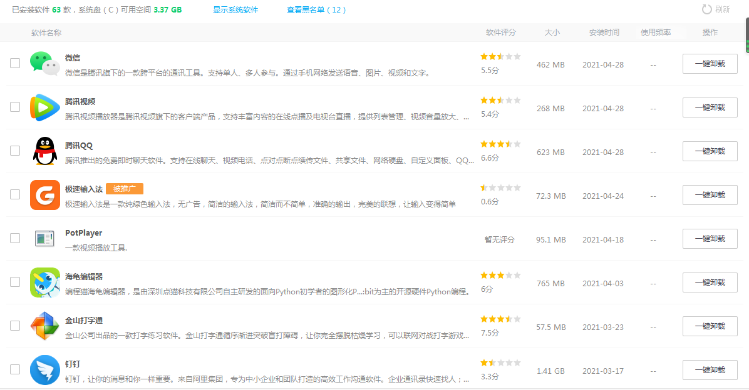Select the 海龟编辑器 checkbox
This screenshot has height=390, width=749.
point(15,282)
